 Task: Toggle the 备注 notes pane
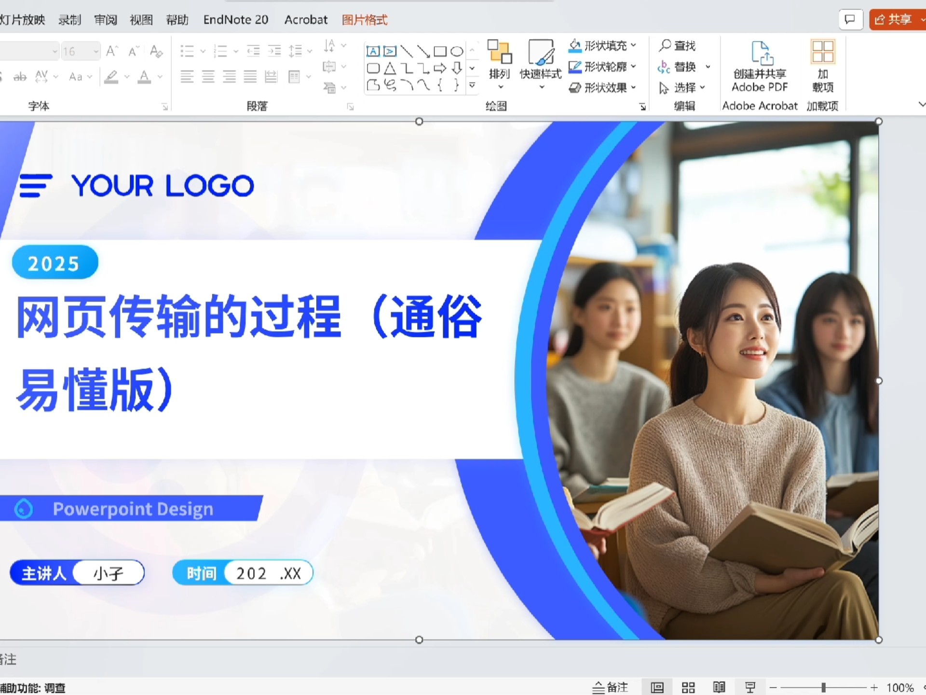tap(610, 687)
